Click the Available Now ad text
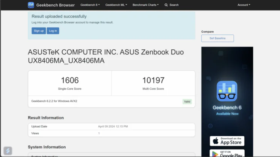Viewport: 280px width, 157px height. click(x=227, y=114)
